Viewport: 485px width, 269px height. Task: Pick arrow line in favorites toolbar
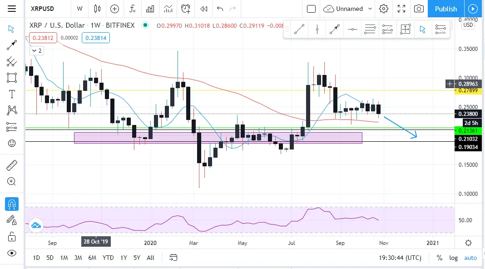(335, 30)
